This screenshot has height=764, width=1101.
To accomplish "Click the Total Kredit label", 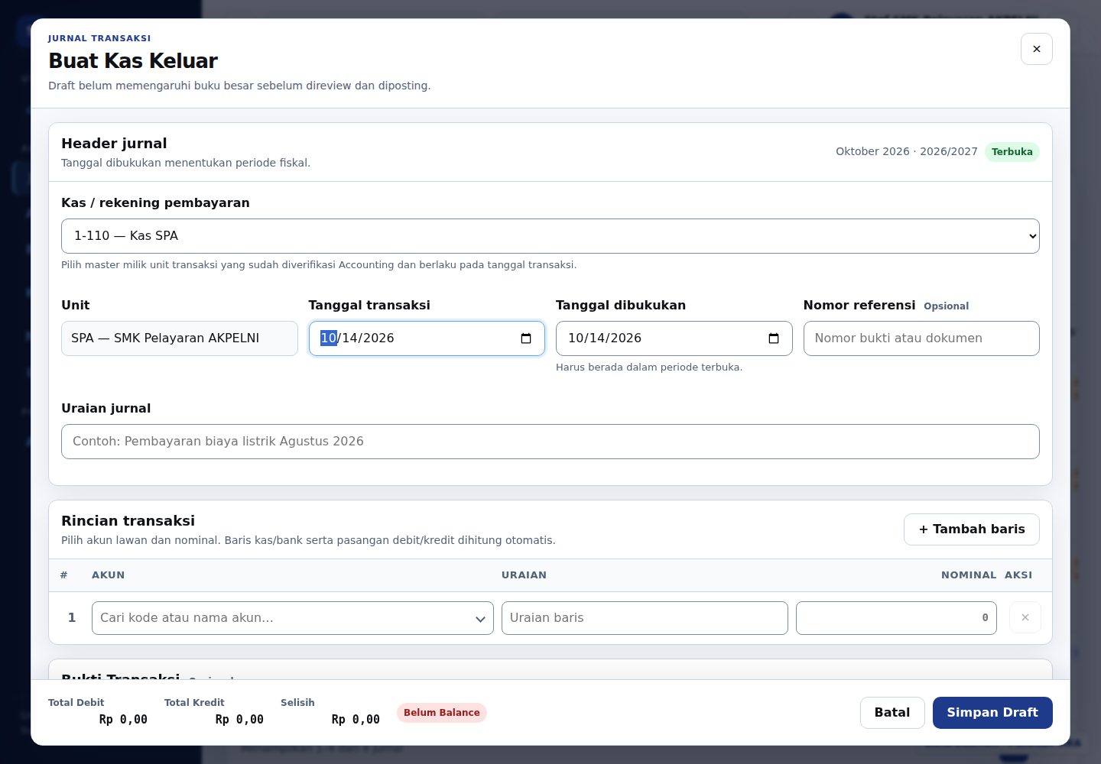I will [x=194, y=703].
